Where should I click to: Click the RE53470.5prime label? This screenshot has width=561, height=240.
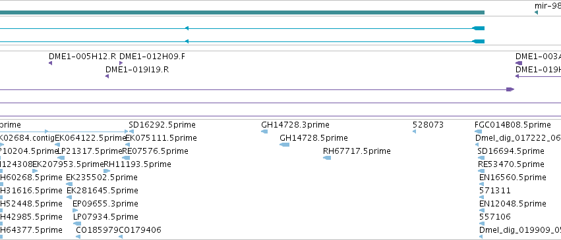[x=511, y=164]
